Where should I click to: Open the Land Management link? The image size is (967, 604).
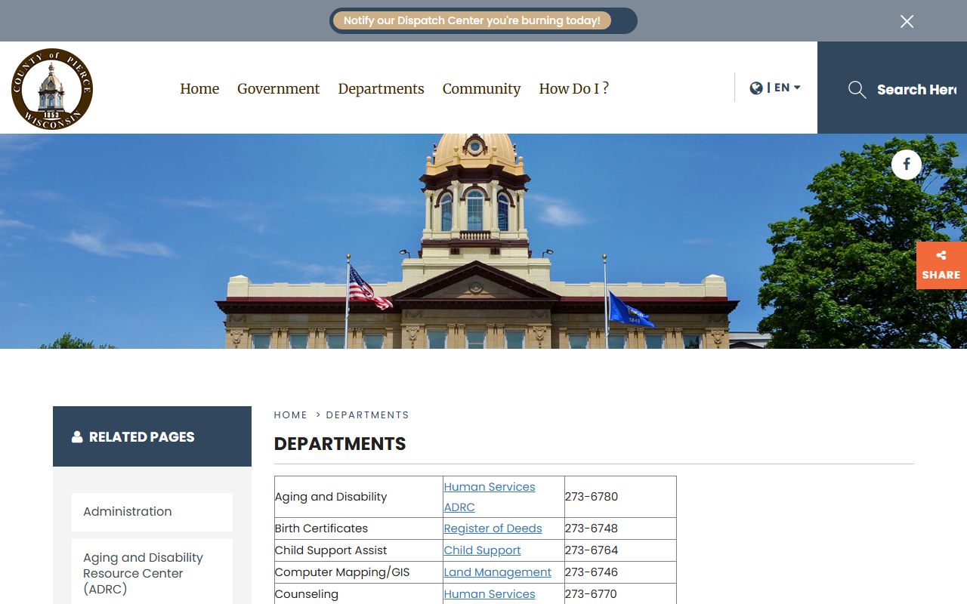[x=497, y=572]
